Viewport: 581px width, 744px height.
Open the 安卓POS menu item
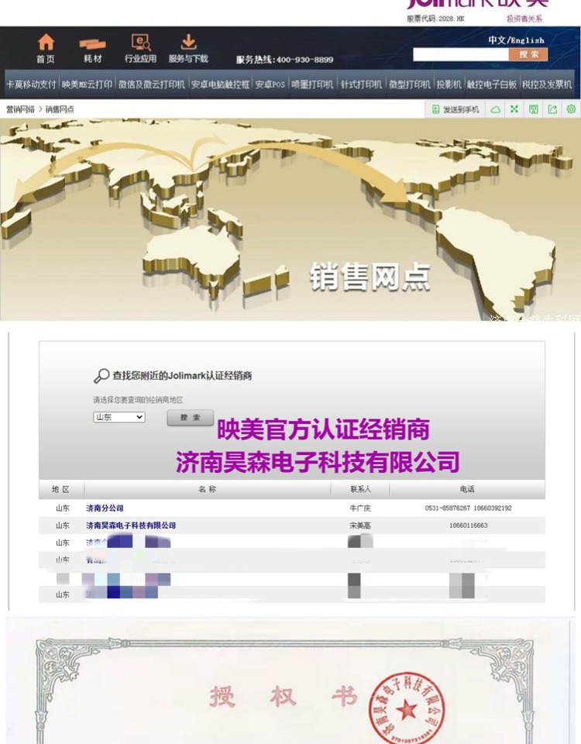tap(270, 84)
